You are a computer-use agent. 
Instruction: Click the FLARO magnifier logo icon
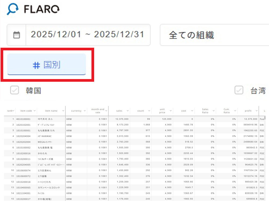13,9
